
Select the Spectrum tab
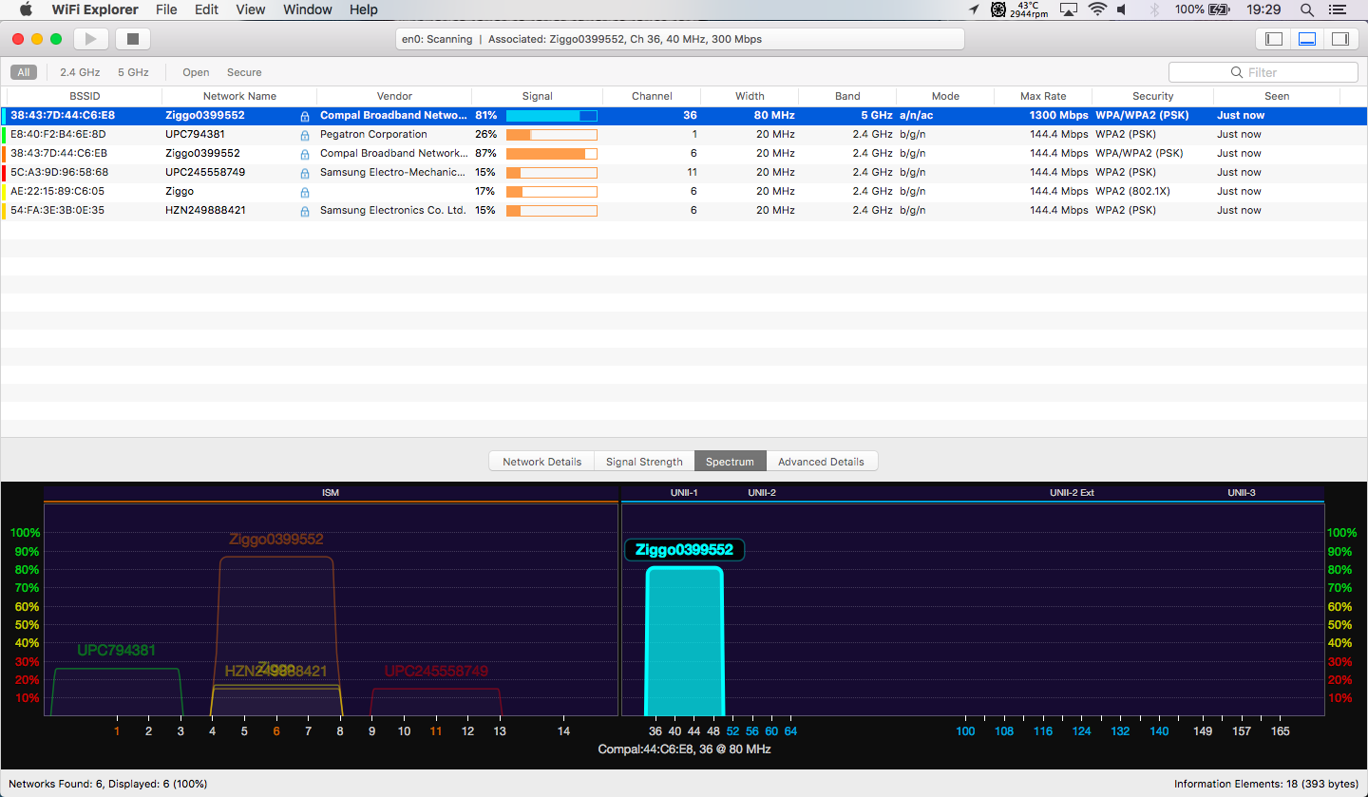(730, 462)
